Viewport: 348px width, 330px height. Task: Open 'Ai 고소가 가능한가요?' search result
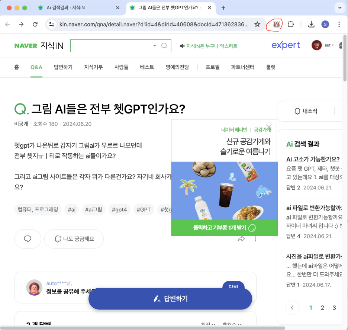[313, 159]
